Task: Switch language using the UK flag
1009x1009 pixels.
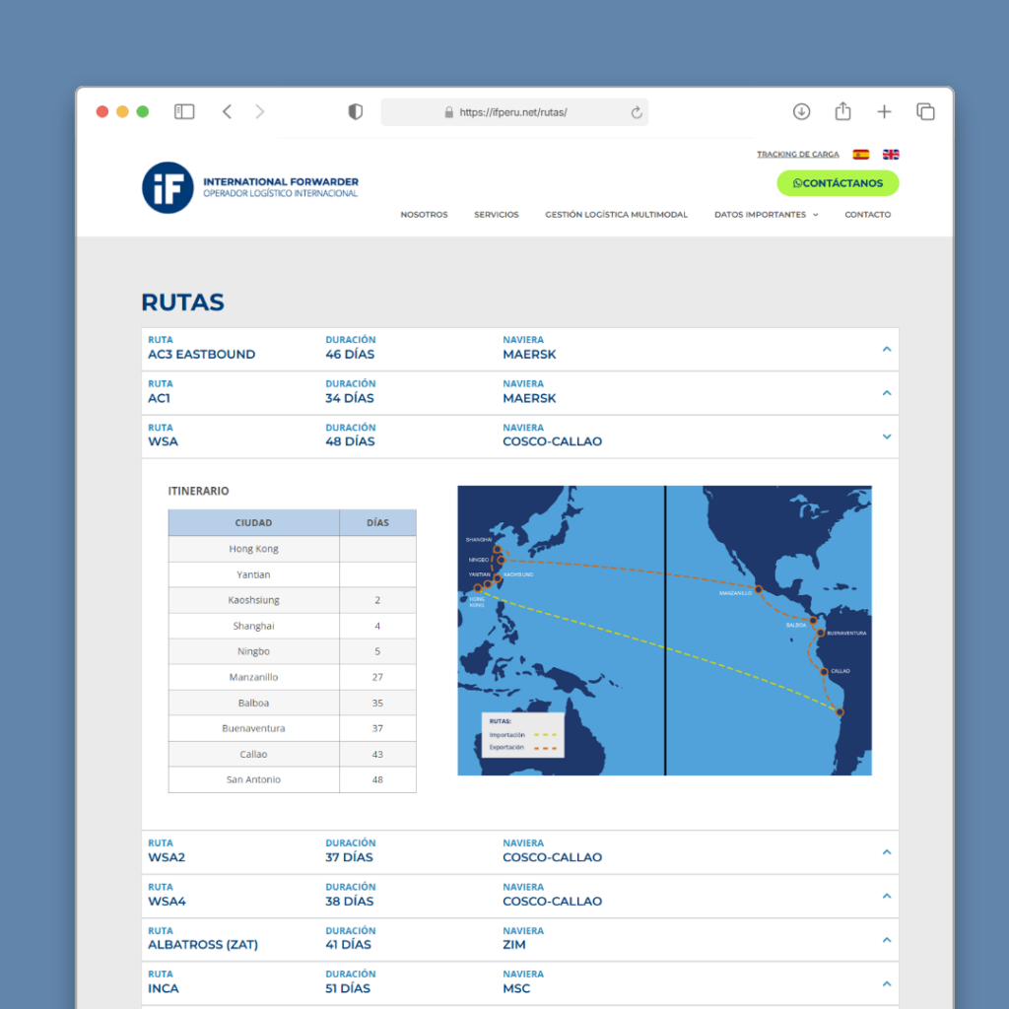Action: (x=891, y=155)
